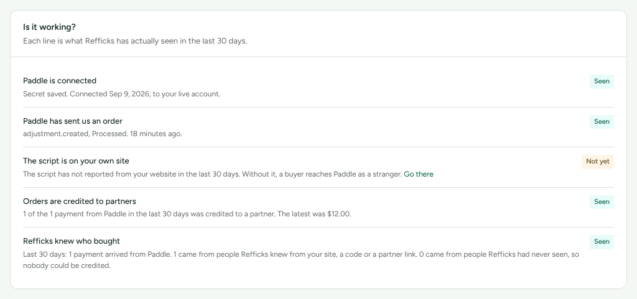The image size is (637, 299).
Task: Click the 'The script is on your own site' title
Action: click(x=76, y=161)
